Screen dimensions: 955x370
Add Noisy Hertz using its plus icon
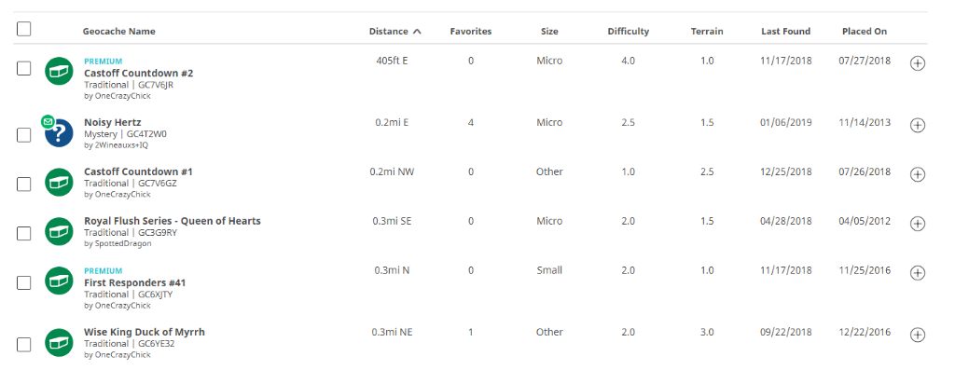click(918, 126)
